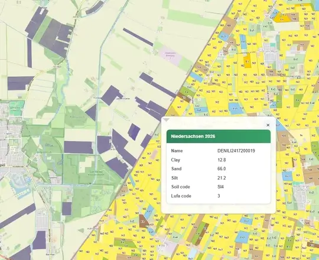Click the Sand label in popup
319x260 pixels.
point(176,168)
